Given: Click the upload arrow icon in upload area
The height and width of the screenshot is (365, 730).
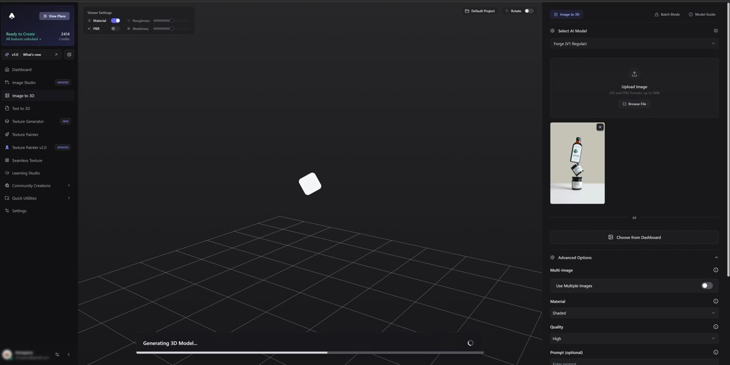Looking at the screenshot, I should (x=634, y=74).
